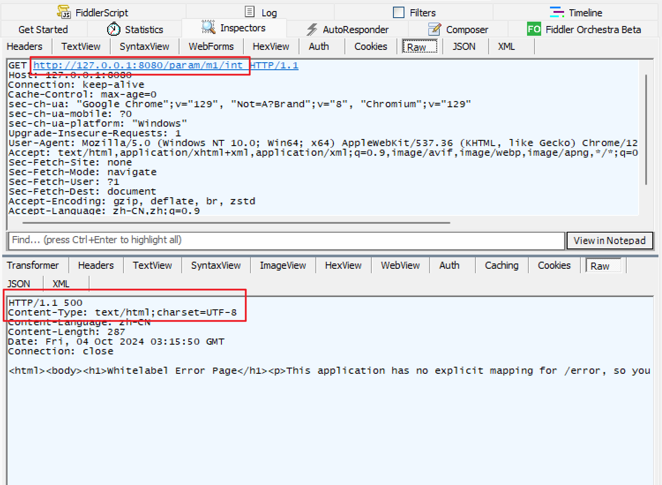Select response HexView tab
Viewport: 662px width, 485px height.
pos(343,265)
